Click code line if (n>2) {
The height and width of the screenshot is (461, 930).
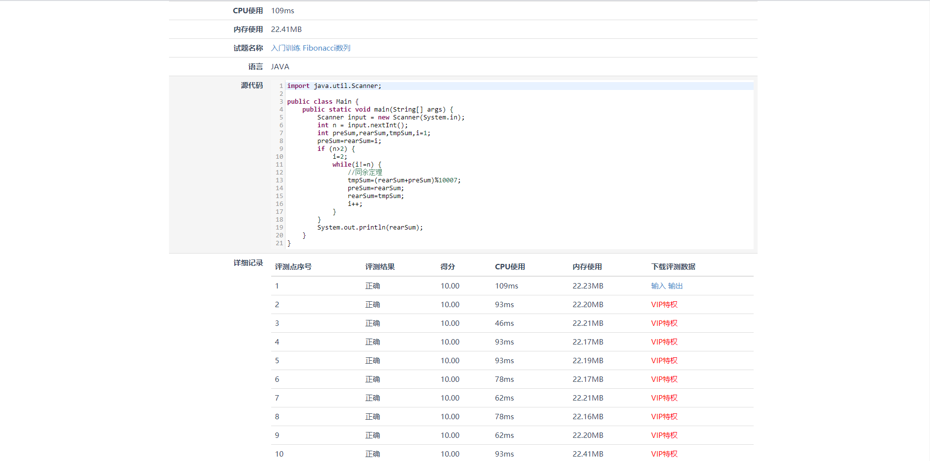click(336, 149)
